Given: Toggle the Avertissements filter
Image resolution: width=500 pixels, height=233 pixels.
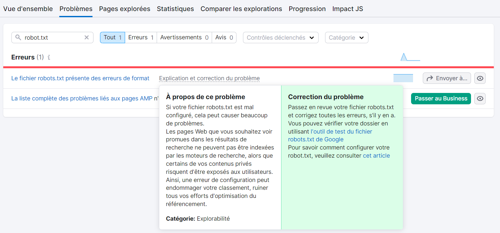Looking at the screenshot, I should (x=184, y=37).
